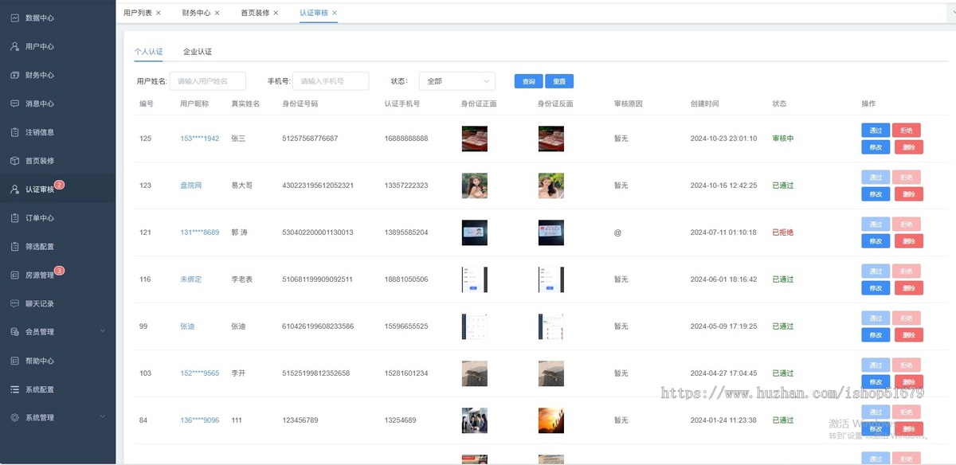Click 修改 for row 125 张三
The height and width of the screenshot is (465, 956).
[x=876, y=147]
